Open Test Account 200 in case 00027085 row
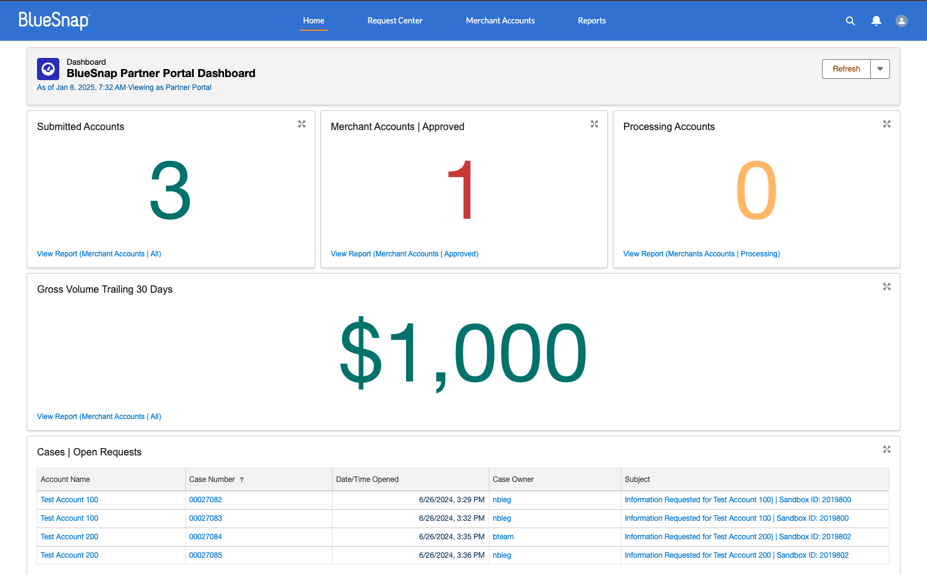Screen dimensions: 927x575 [69, 555]
